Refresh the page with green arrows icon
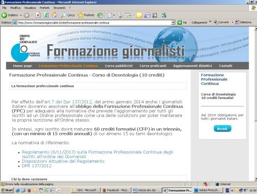The height and width of the screenshot is (194, 257). [46, 15]
